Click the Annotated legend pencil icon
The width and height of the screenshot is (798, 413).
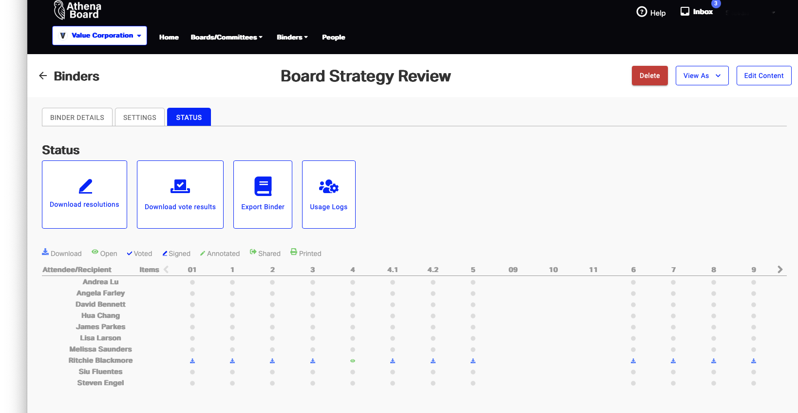(203, 254)
